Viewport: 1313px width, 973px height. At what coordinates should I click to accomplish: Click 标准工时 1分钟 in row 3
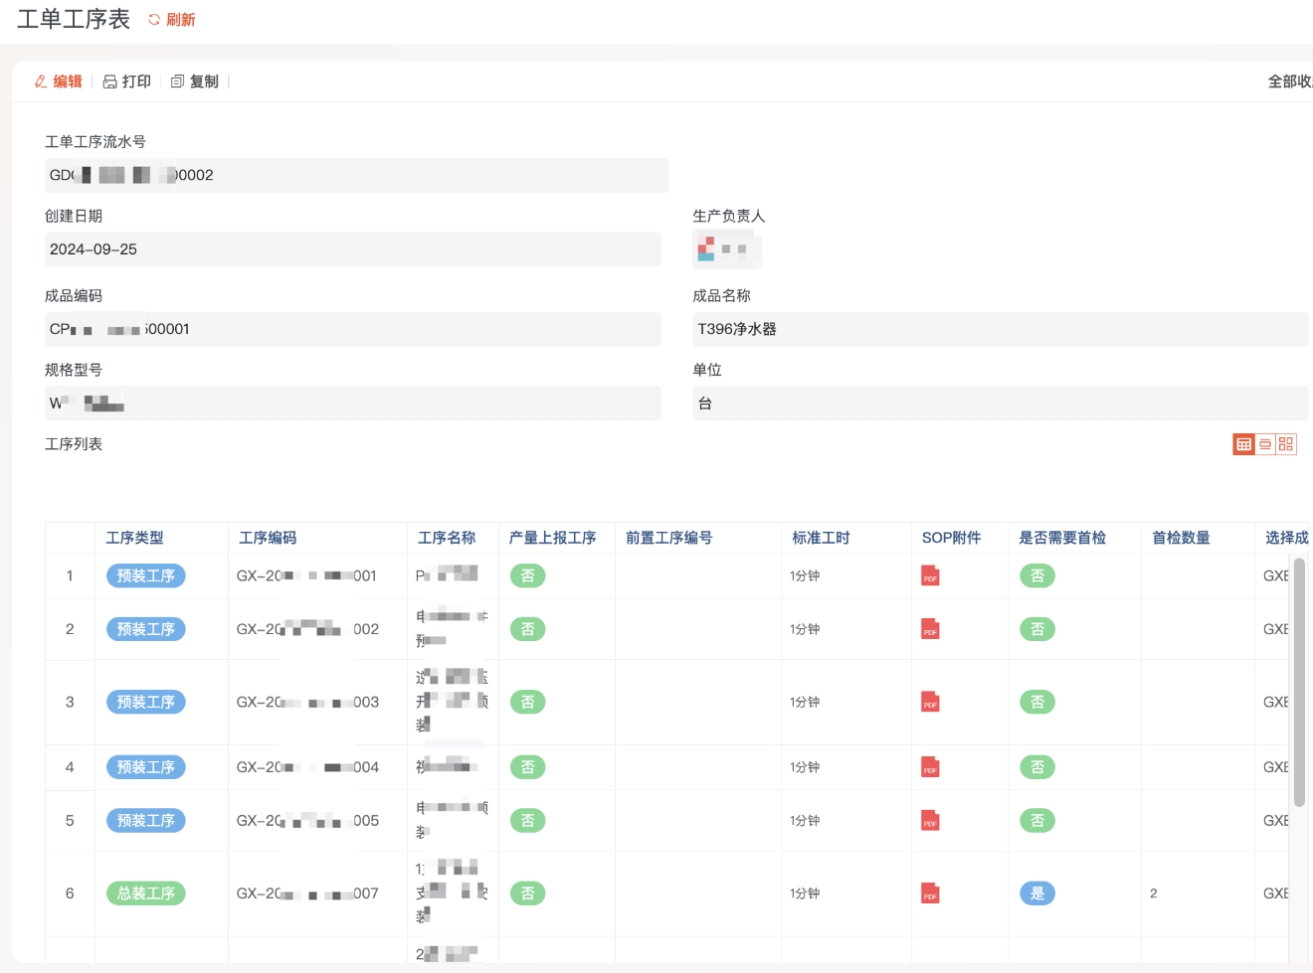[805, 702]
